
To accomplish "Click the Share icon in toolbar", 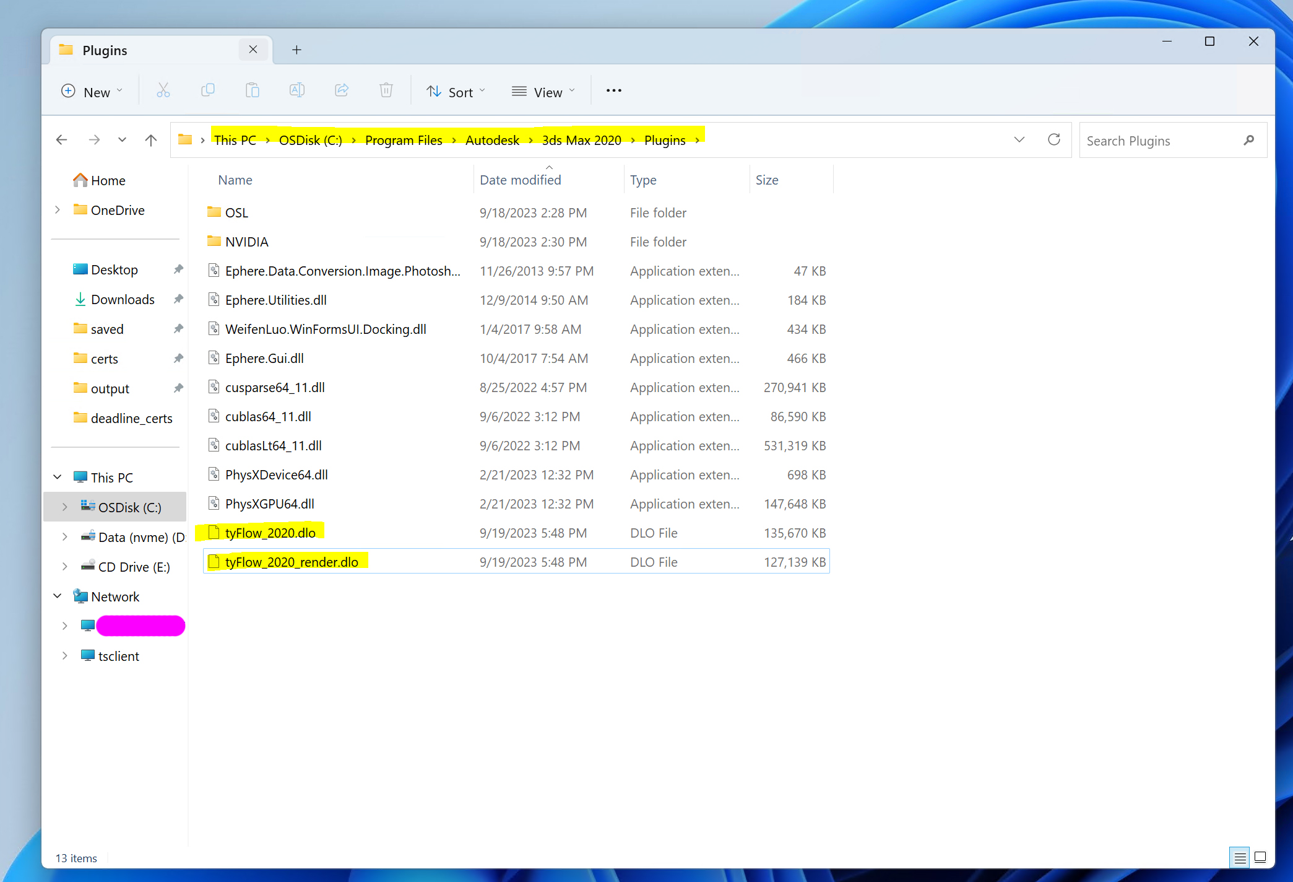I will pos(342,91).
